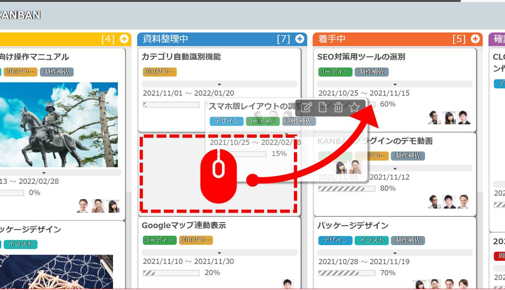Click the progress bar of カテゴリ自動識別機能
The height and width of the screenshot is (290, 505).
tap(171, 105)
